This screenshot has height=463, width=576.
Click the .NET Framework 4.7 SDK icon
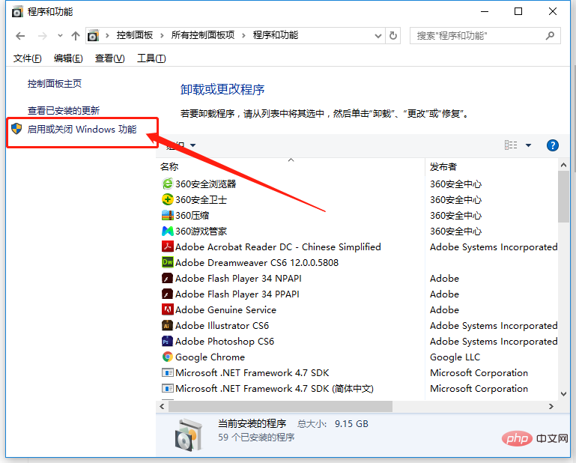(x=168, y=372)
